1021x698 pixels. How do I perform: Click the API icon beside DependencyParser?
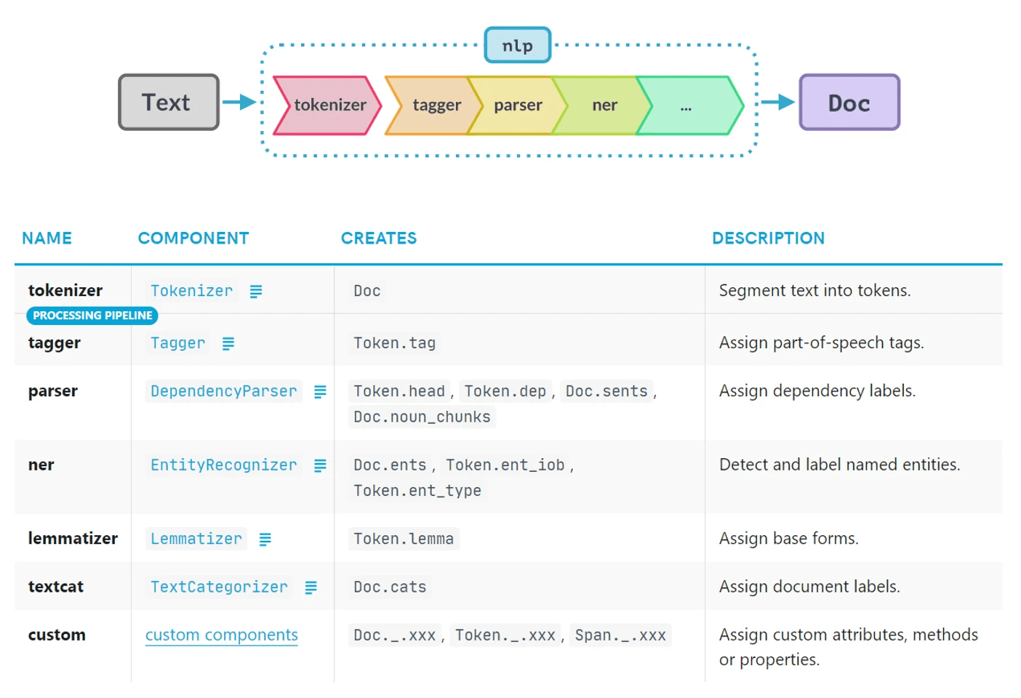tap(319, 392)
